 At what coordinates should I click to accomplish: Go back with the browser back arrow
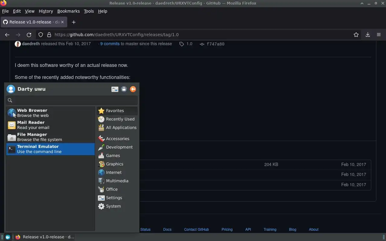click(7, 35)
